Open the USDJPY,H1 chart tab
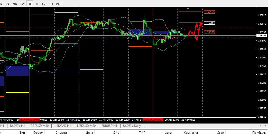Screen dimensions: 268x134 click(17, 126)
